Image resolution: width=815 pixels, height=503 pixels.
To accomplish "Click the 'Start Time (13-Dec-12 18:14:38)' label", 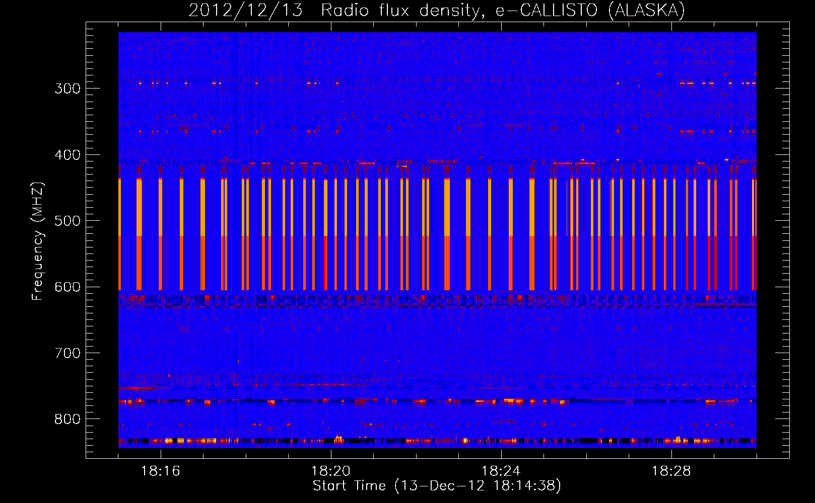I will click(437, 486).
